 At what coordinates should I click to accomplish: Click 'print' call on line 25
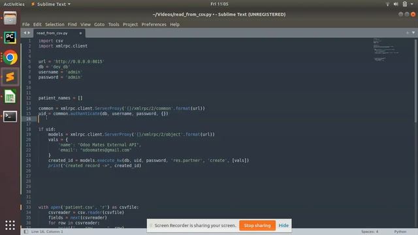click(x=54, y=165)
